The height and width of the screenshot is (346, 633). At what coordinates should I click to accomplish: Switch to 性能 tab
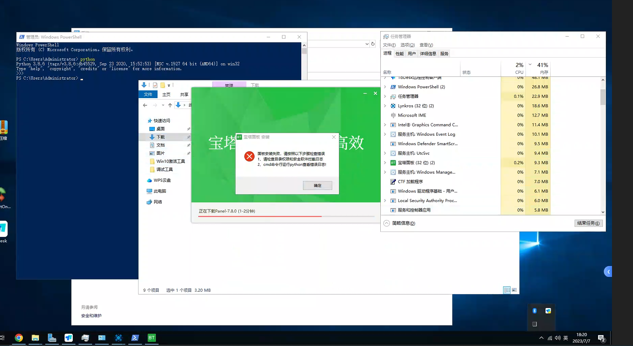[400, 54]
